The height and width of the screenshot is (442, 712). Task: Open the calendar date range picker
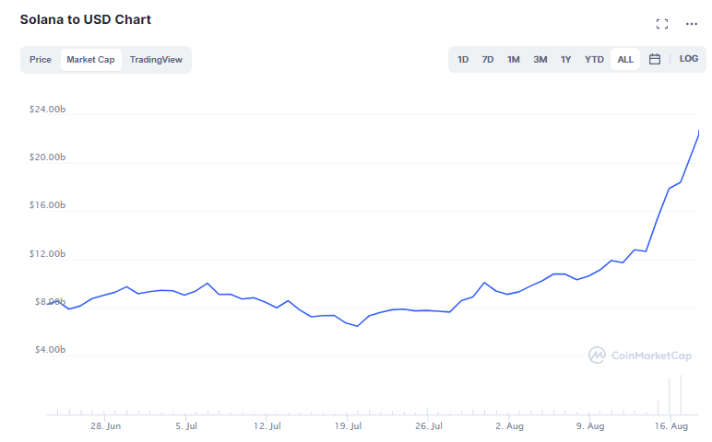click(x=655, y=59)
